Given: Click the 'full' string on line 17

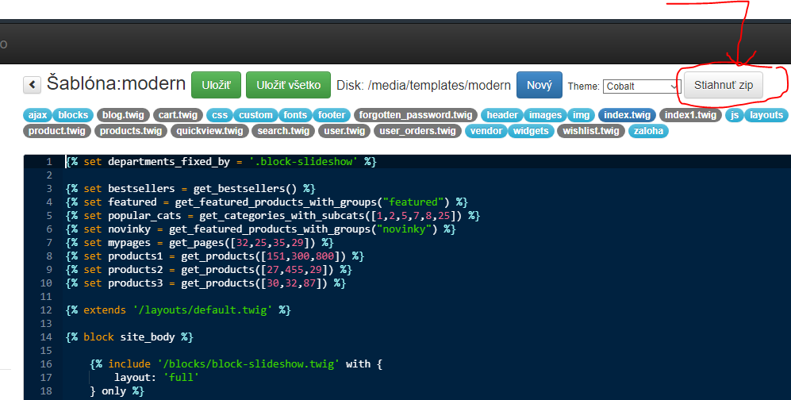Looking at the screenshot, I should pyautogui.click(x=181, y=377).
